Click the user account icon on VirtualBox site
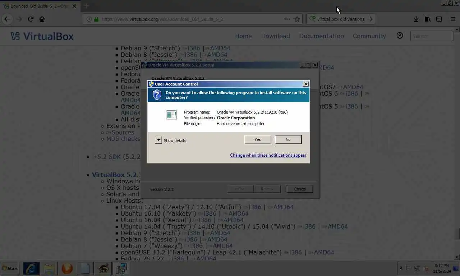 400,36
